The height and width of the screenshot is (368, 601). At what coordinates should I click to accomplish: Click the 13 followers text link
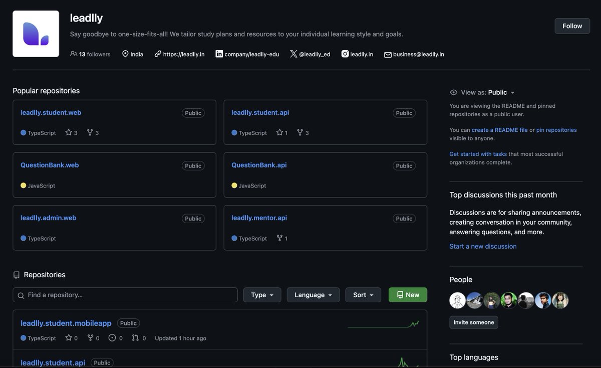point(95,54)
